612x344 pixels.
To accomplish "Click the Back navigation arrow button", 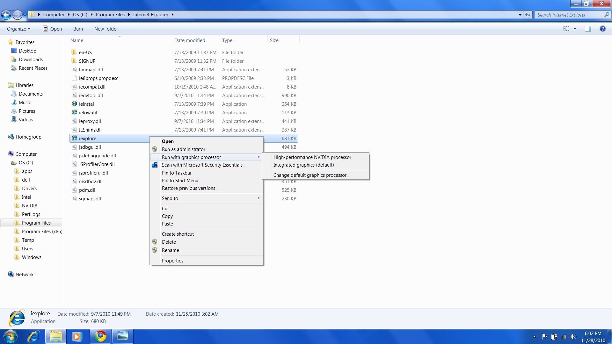I will (6, 15).
